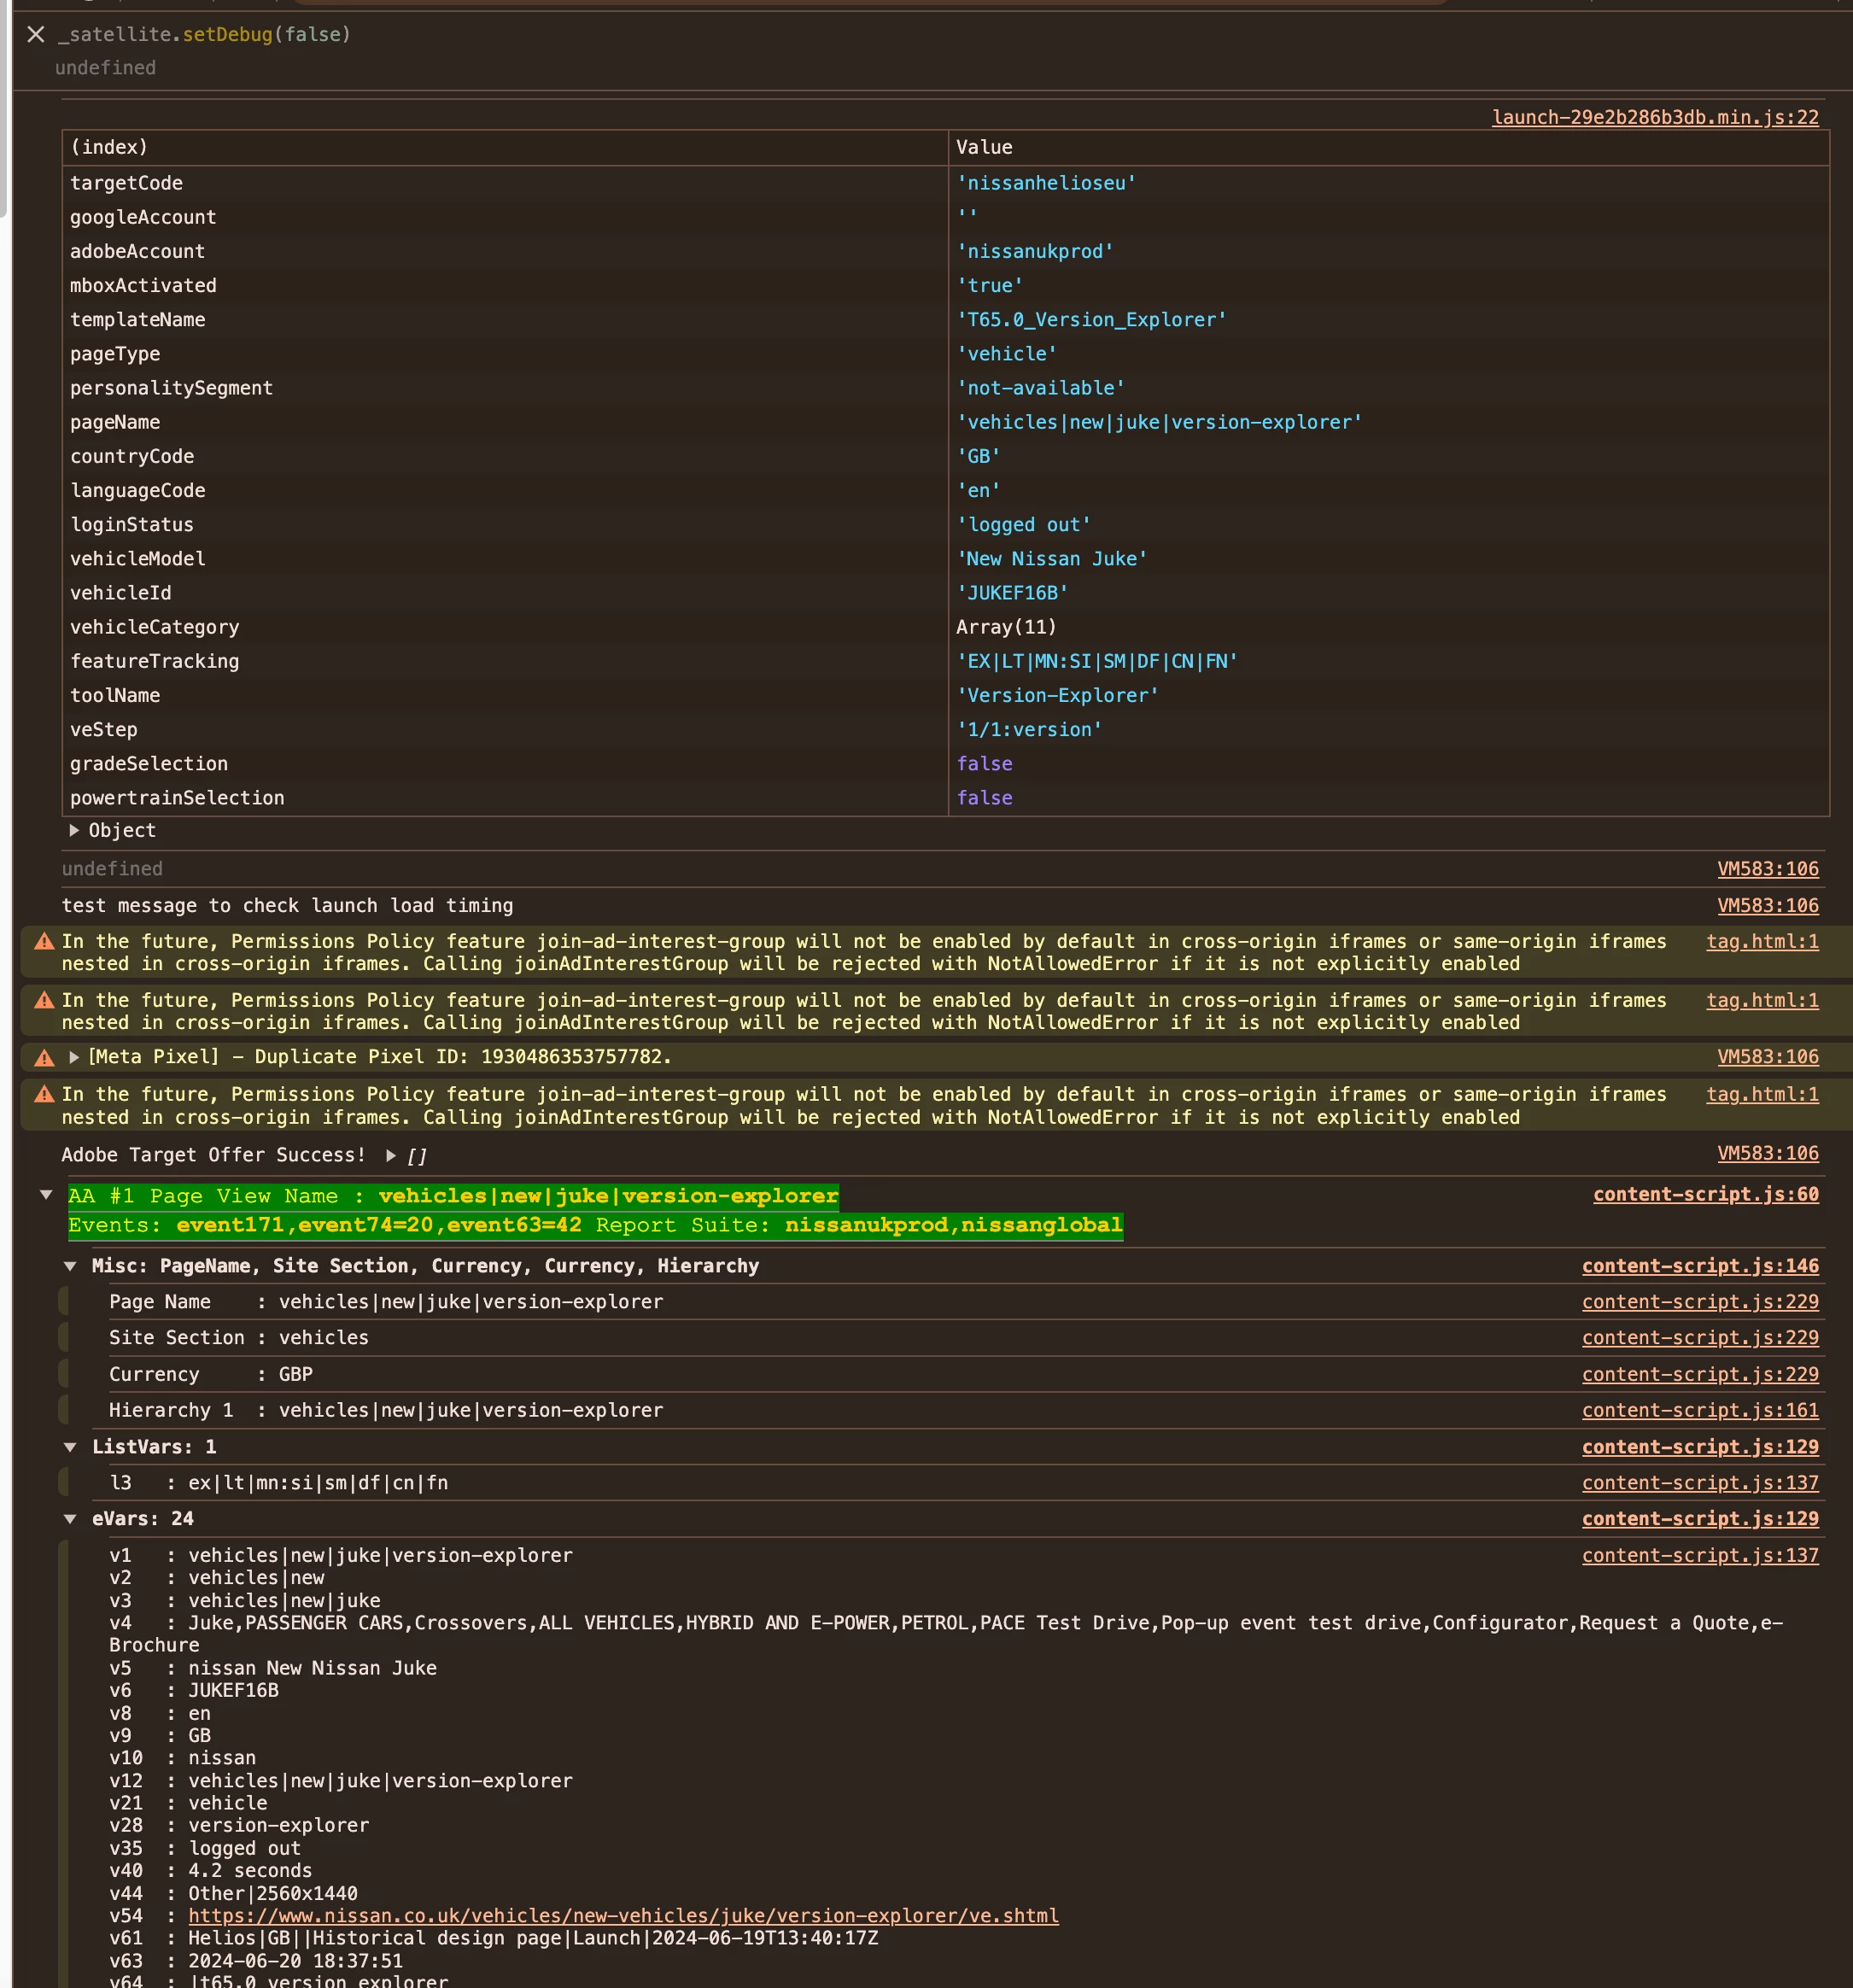Open content-script.js:60 source link
The image size is (1853, 1988).
pos(1705,1194)
